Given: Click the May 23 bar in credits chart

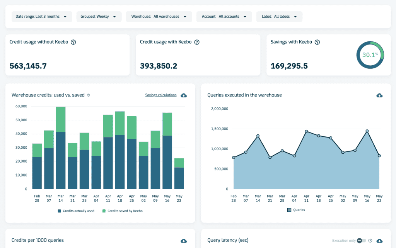Looking at the screenshot, I should (179, 173).
